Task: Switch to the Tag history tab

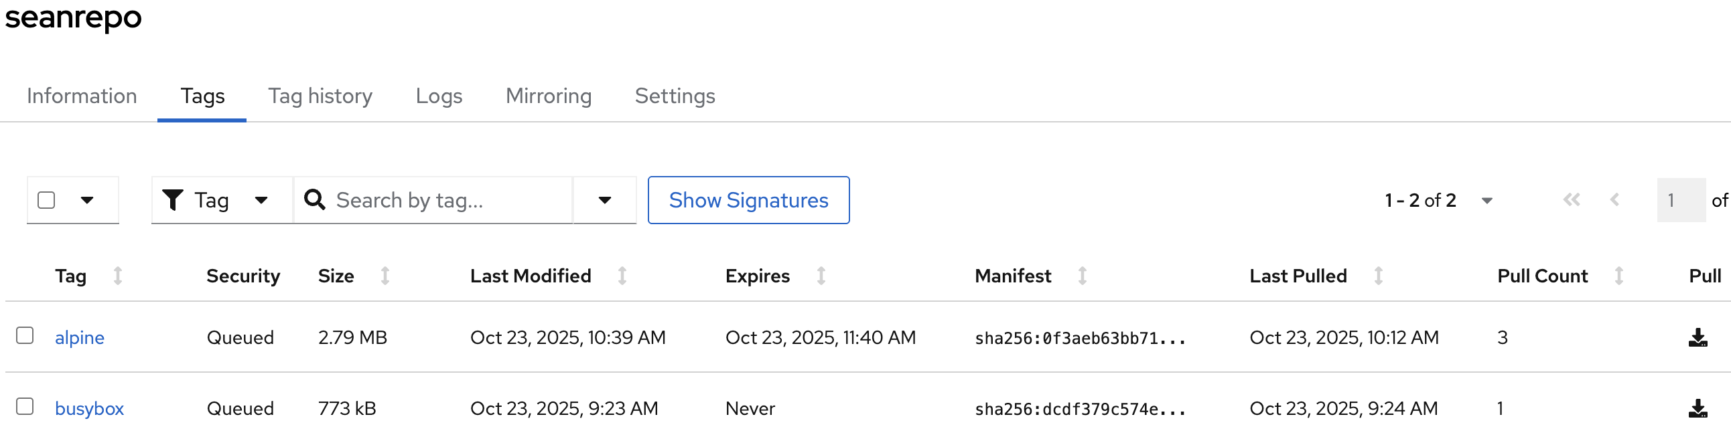Action: point(320,96)
